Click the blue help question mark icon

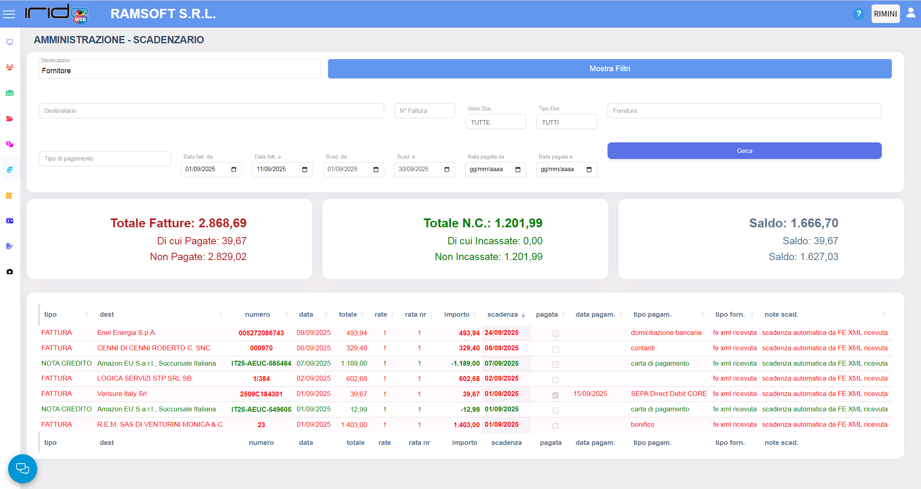pyautogui.click(x=858, y=14)
